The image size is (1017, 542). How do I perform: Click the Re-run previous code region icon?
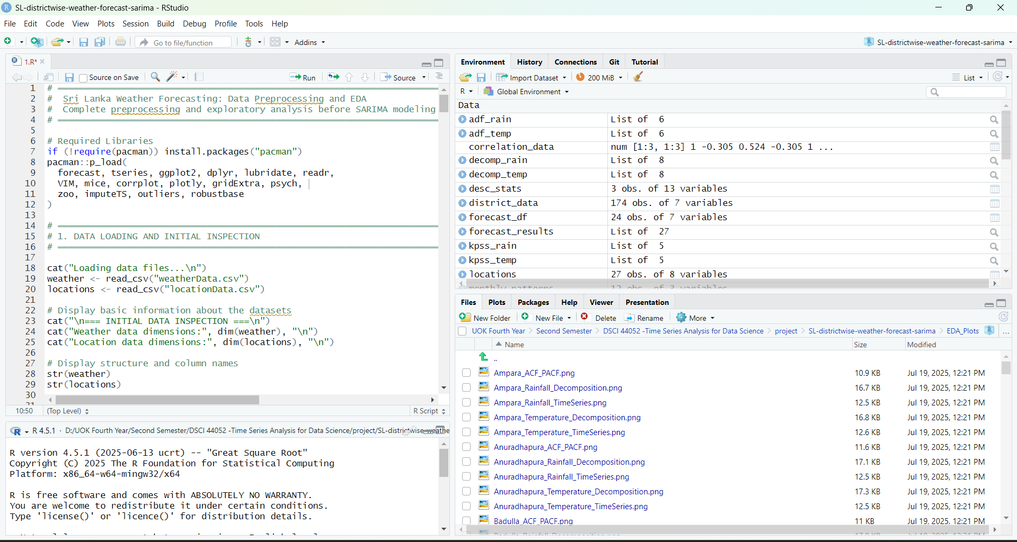click(333, 77)
